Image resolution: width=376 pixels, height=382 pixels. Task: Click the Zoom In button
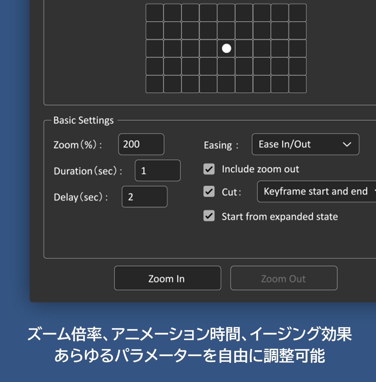pyautogui.click(x=167, y=278)
